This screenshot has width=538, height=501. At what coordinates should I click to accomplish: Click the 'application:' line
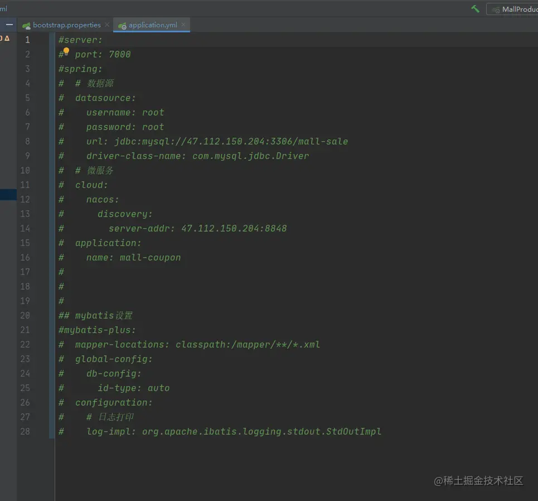tap(108, 243)
